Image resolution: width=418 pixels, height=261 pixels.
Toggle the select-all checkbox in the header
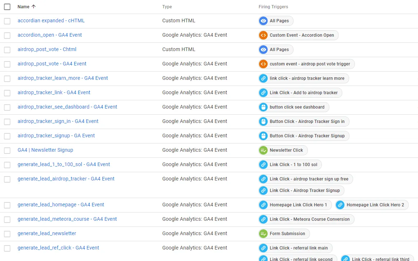point(7,7)
